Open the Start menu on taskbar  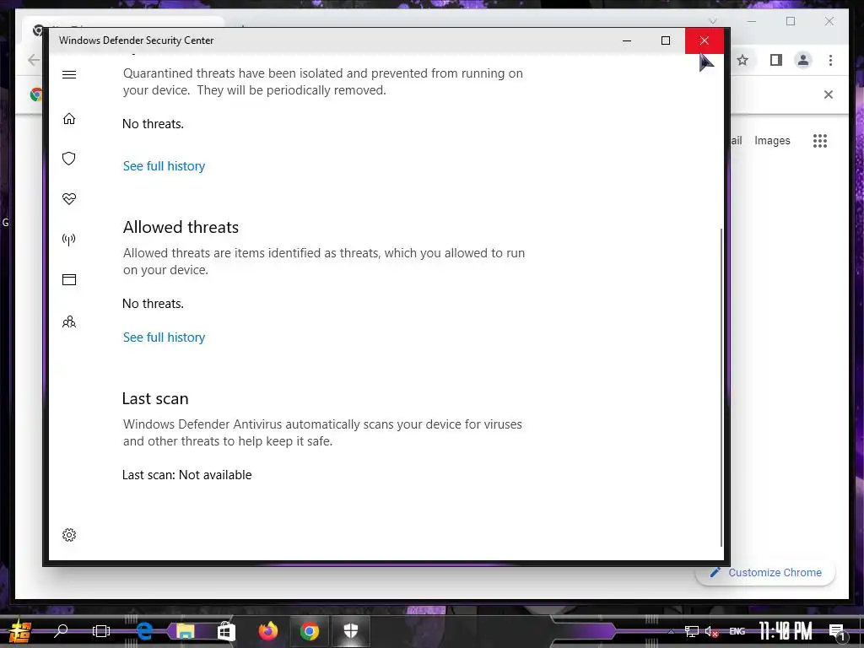coord(19,631)
